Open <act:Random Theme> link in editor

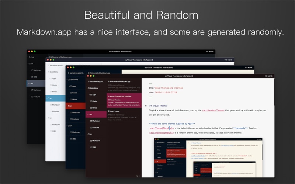[213, 110]
